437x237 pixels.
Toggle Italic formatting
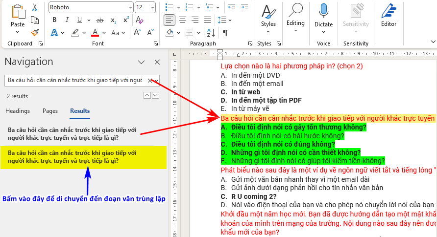[67, 20]
